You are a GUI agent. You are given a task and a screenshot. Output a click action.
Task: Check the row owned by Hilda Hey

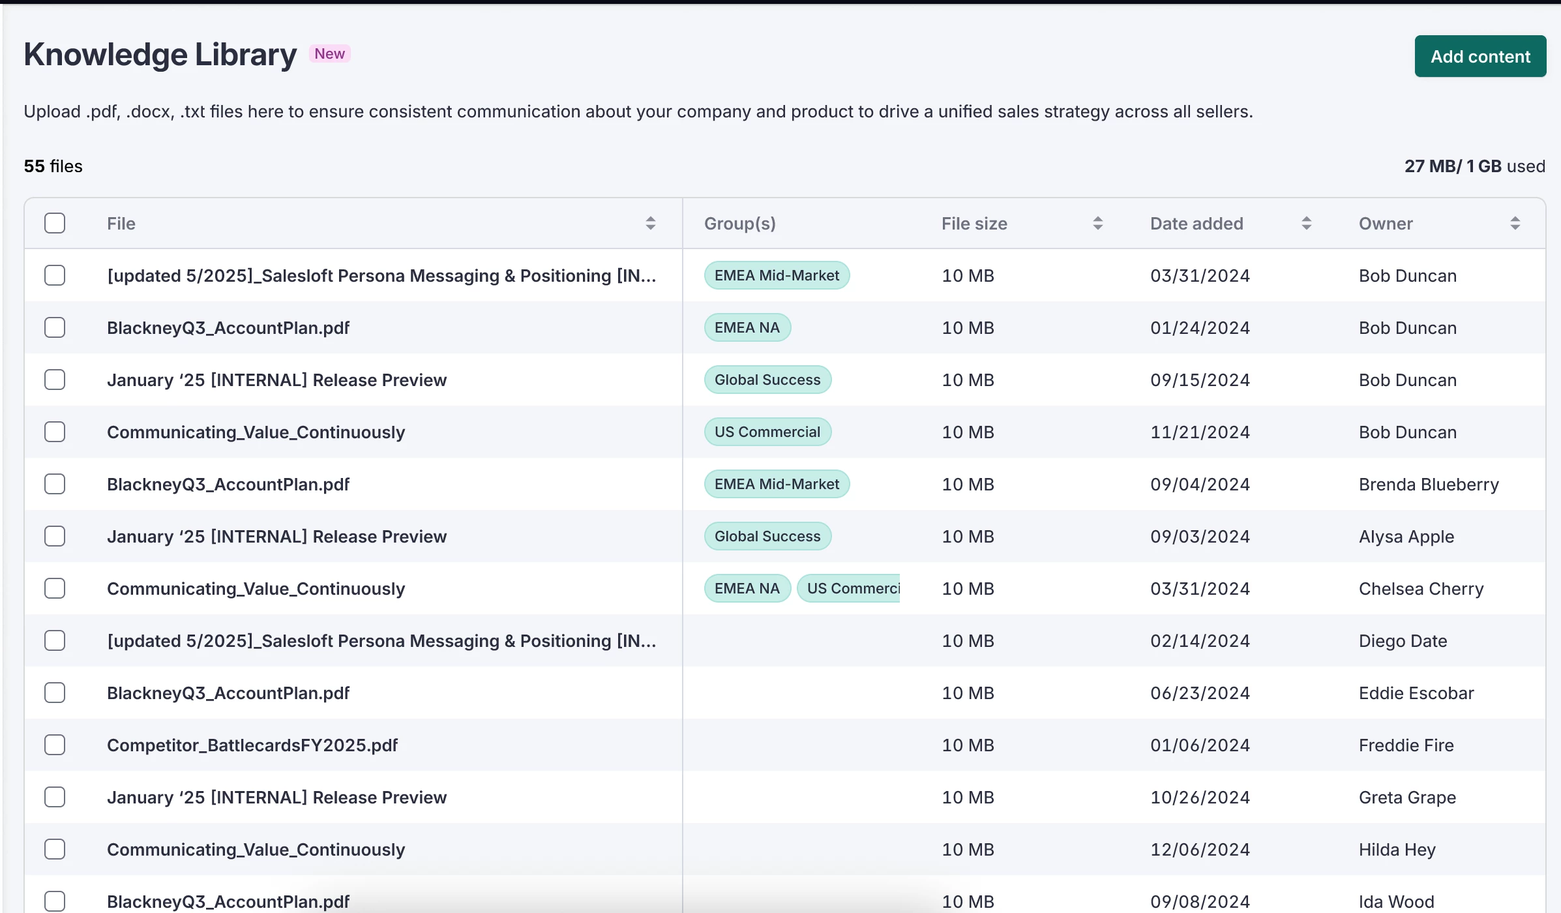[55, 849]
